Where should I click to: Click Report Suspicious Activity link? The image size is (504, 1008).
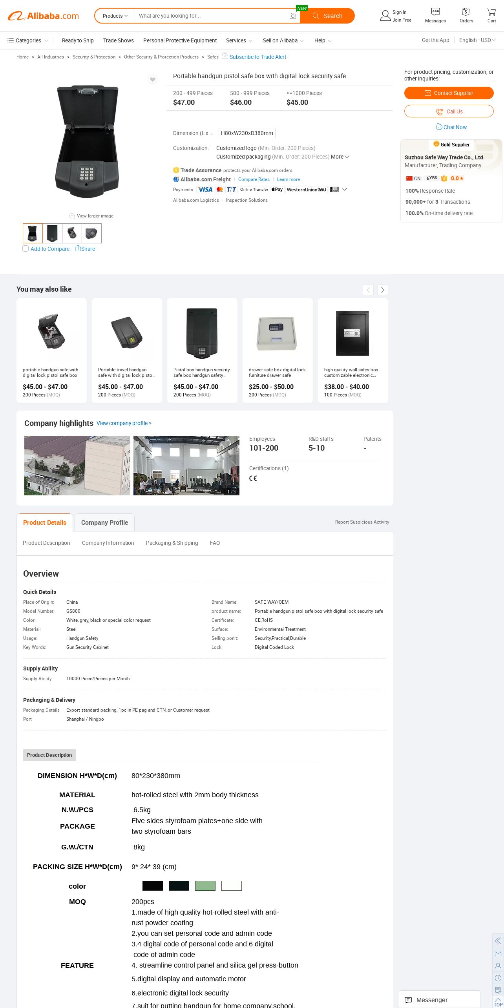[362, 522]
